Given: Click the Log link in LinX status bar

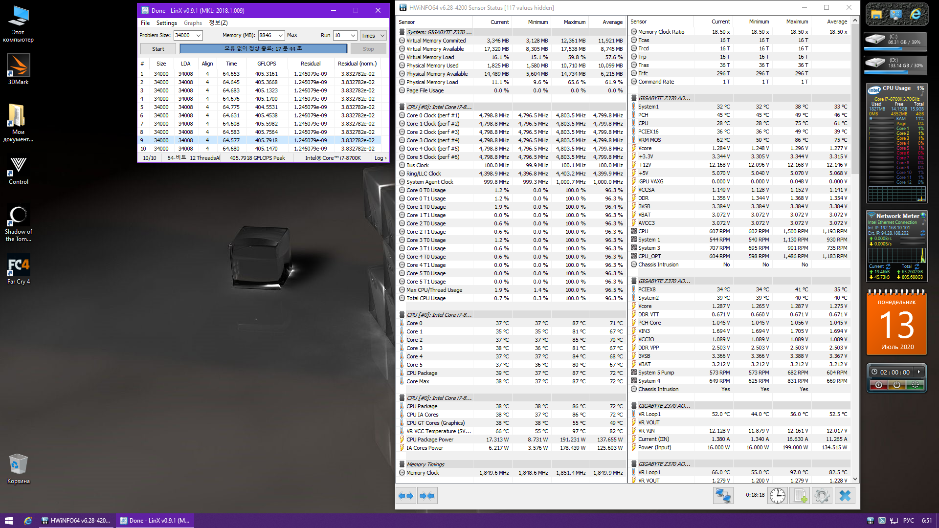Looking at the screenshot, I should (380, 158).
